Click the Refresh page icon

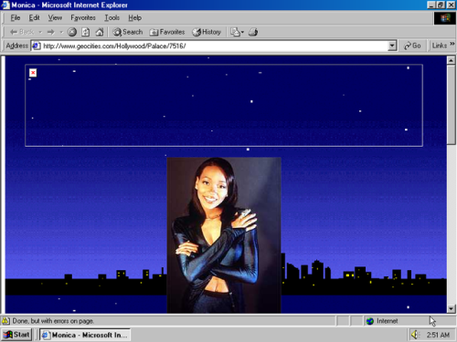86,32
